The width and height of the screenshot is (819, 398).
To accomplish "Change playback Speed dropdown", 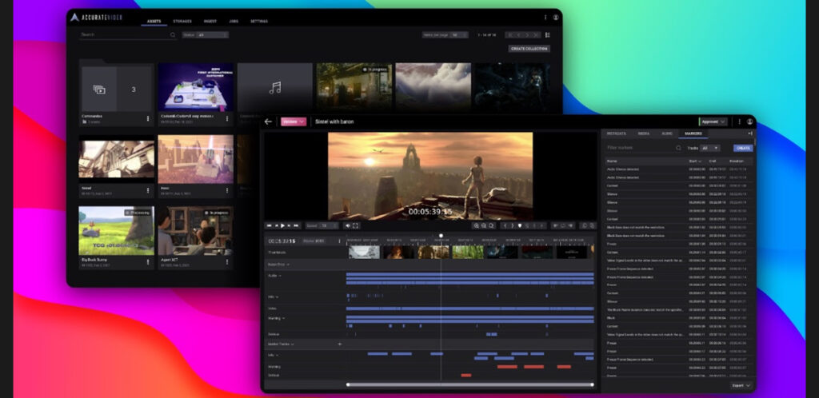I will (x=323, y=226).
